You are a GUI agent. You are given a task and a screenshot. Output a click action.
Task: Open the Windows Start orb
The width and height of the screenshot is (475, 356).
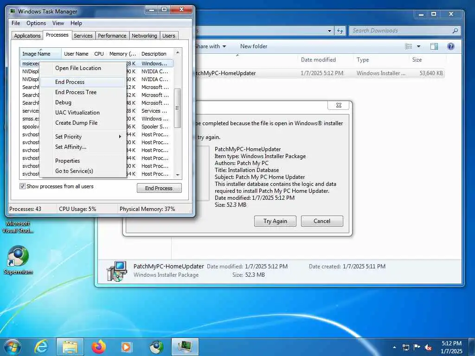(x=13, y=347)
